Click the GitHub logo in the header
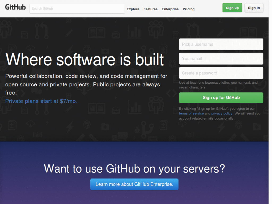The width and height of the screenshot is (272, 204). point(15,7)
